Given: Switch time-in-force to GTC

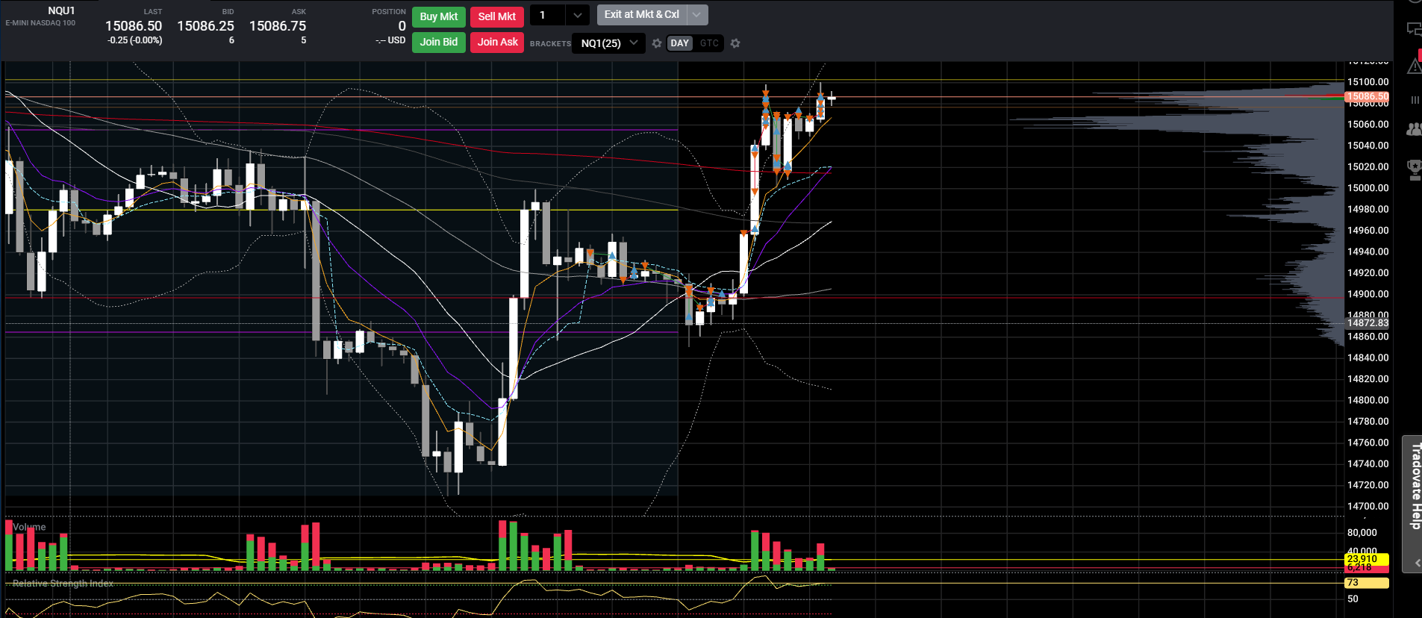Looking at the screenshot, I should coord(709,43).
